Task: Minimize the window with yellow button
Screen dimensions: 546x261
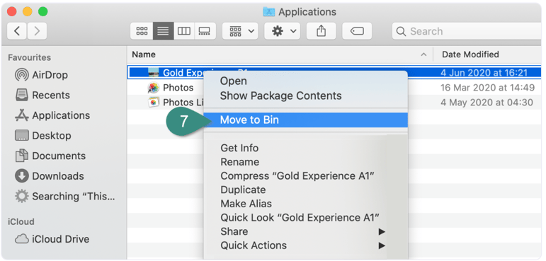Action: pos(27,11)
